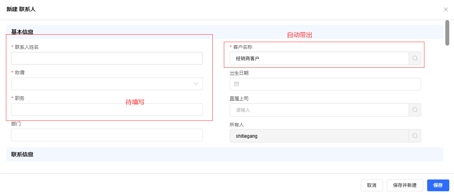Image resolution: width=454 pixels, height=196 pixels.
Task: Focus the 联系人姓名 text input
Action: (x=107, y=58)
